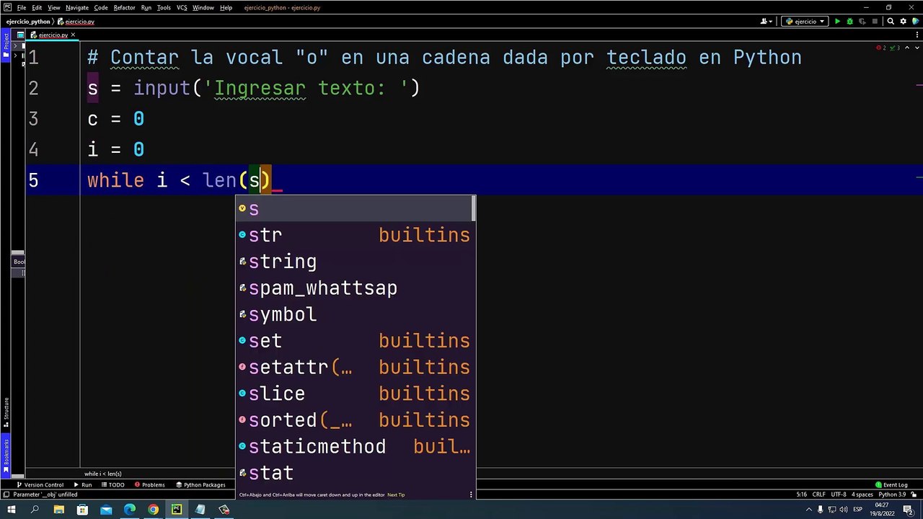Image resolution: width=923 pixels, height=519 pixels.
Task: Open the Version Control tool window
Action: pyautogui.click(x=40, y=485)
